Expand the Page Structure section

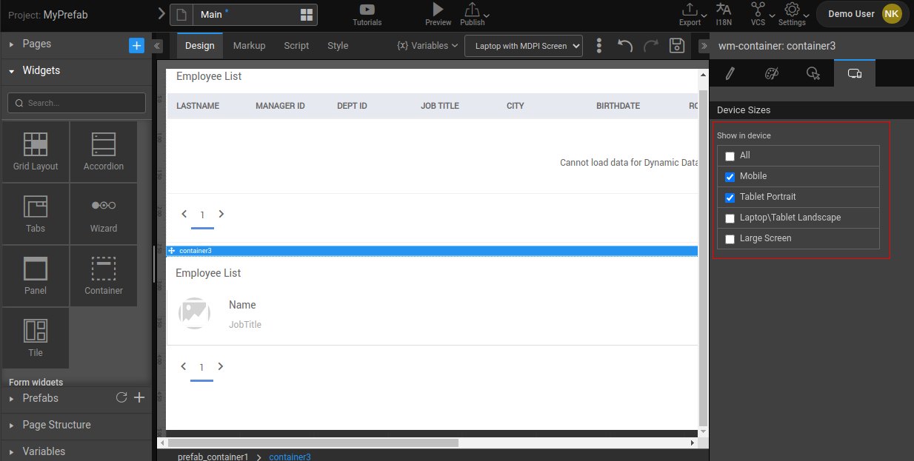tap(56, 425)
